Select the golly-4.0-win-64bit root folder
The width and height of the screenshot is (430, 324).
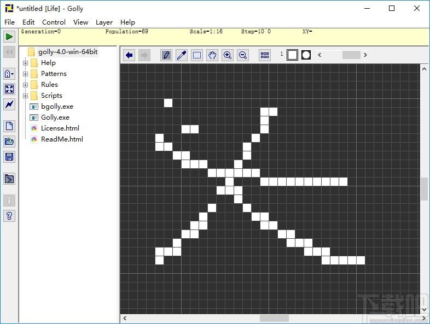[68, 52]
